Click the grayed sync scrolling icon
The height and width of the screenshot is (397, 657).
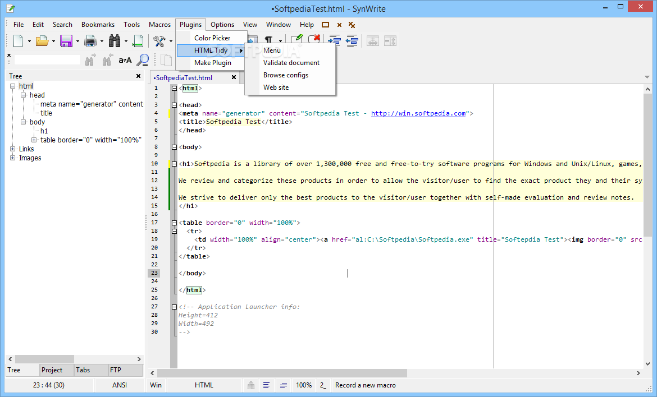390,41
